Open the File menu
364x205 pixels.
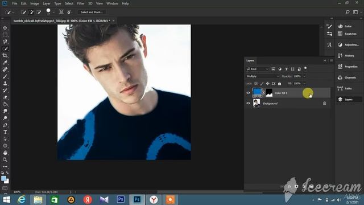pyautogui.click(x=15, y=3)
